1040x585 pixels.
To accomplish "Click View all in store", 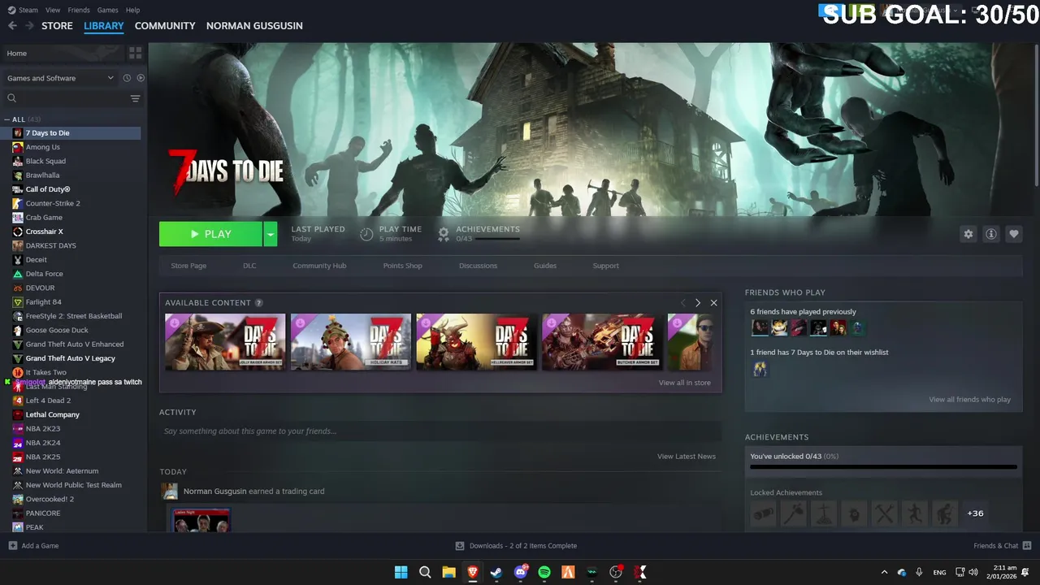I will tap(684, 383).
